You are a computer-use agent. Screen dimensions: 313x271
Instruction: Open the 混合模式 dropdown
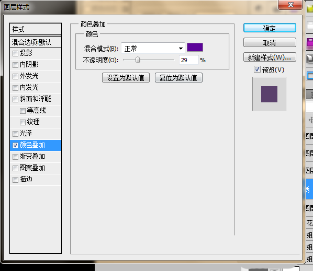pyautogui.click(x=153, y=48)
